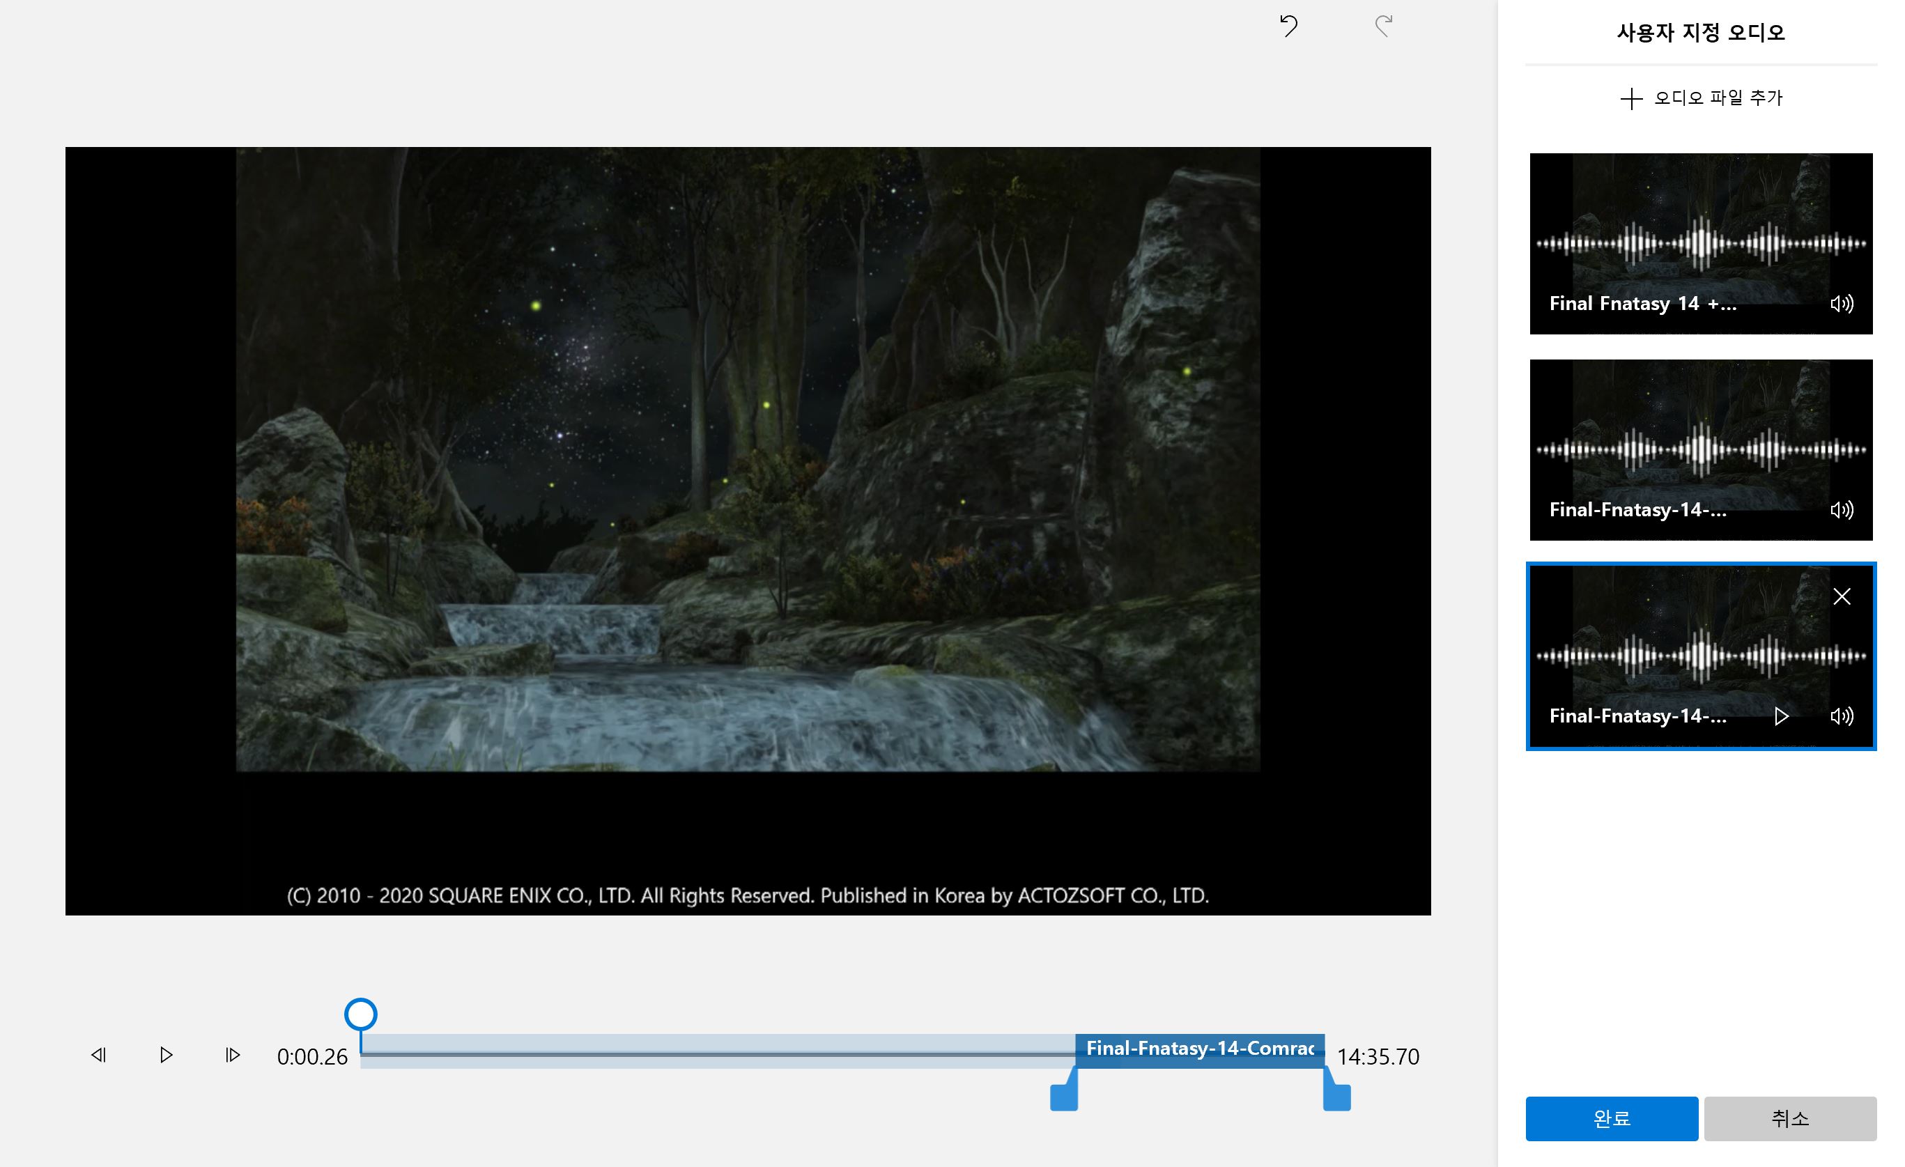Preview the selected audio track with play icon

point(1781,716)
